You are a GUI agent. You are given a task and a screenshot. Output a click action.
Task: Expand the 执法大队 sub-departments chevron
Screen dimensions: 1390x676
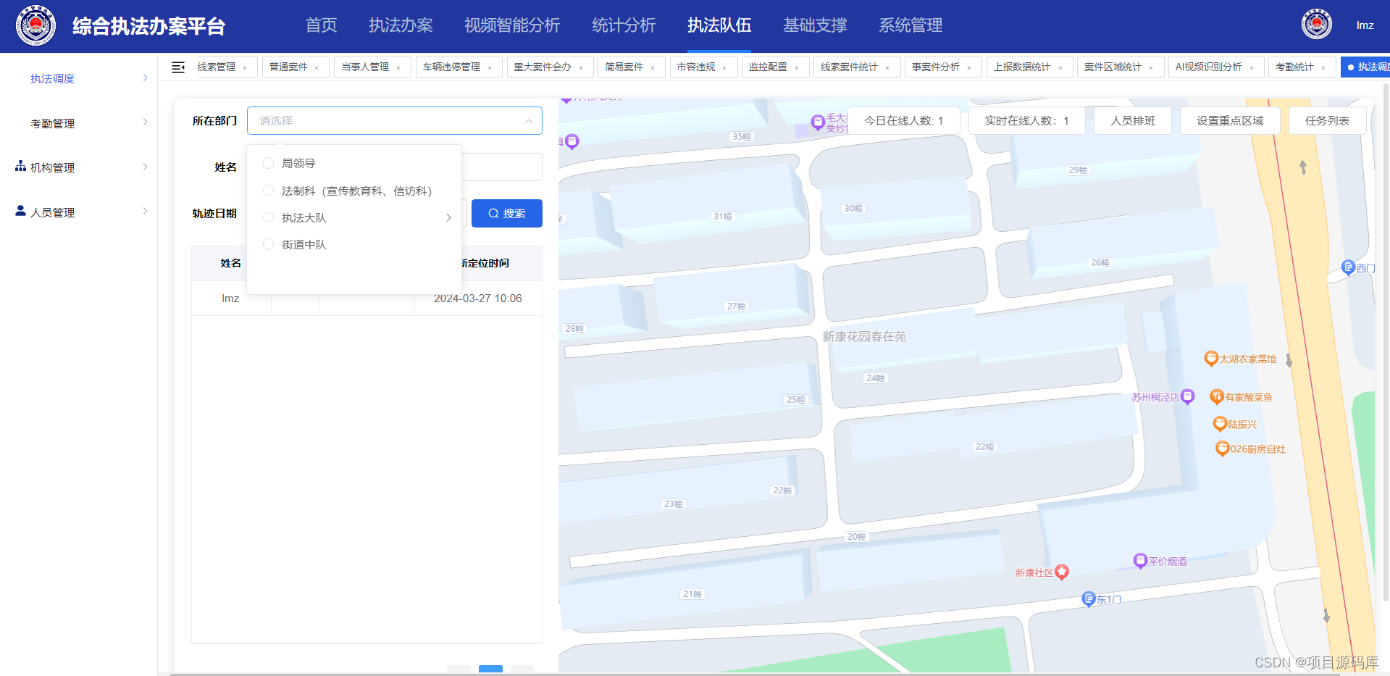(x=448, y=217)
